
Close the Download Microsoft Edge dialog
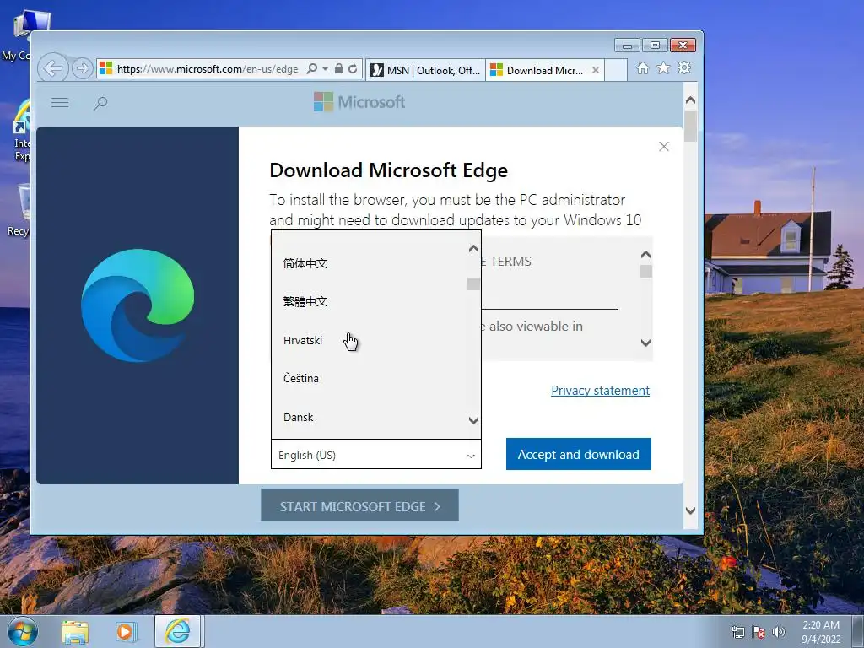pyautogui.click(x=664, y=147)
